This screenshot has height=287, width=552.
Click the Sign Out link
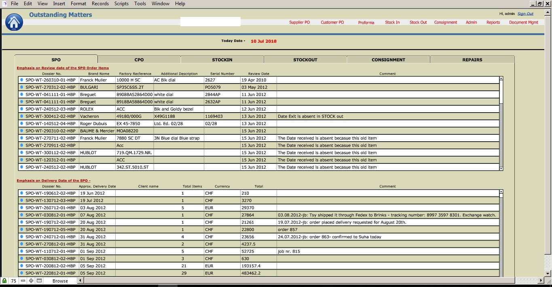[525, 14]
